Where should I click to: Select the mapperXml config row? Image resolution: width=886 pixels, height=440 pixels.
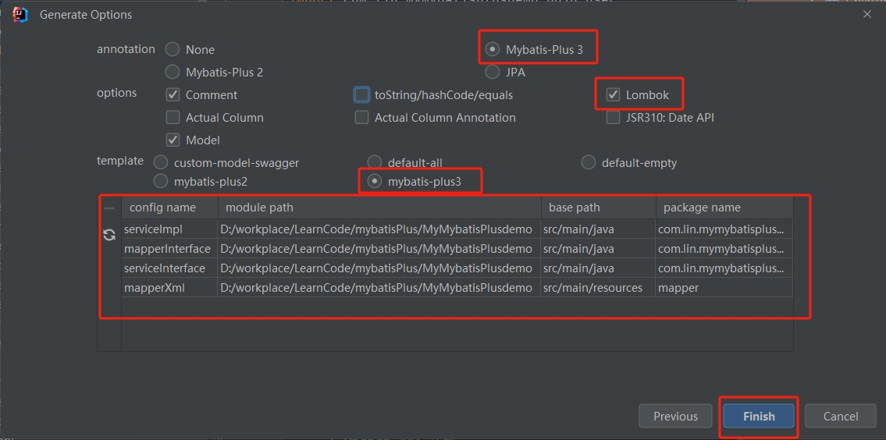tap(457, 288)
